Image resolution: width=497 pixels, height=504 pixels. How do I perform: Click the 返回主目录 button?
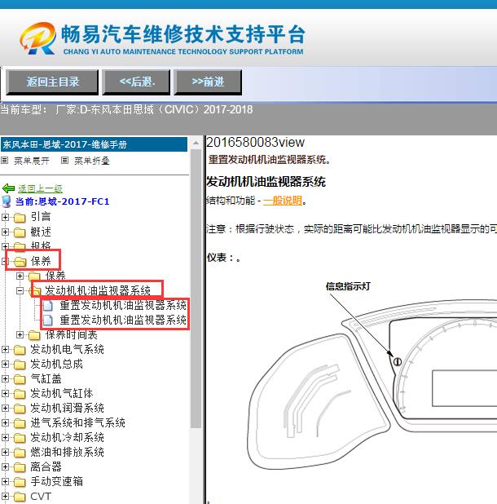coord(52,82)
